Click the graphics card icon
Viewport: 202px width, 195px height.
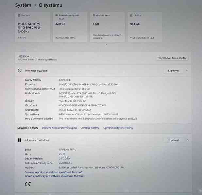[94, 15]
